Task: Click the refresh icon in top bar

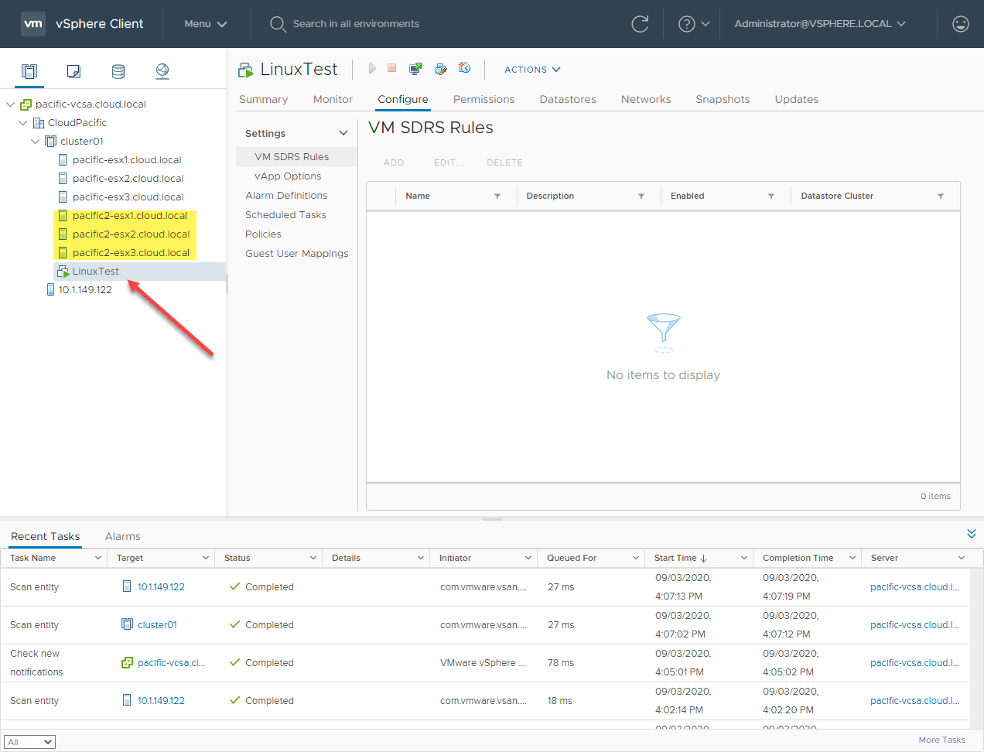Action: coord(640,24)
